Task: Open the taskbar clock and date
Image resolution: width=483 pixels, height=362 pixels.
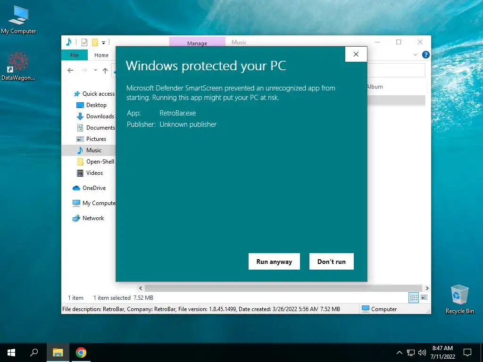Action: (442, 353)
